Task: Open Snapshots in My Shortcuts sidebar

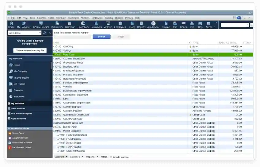Action: pos(17,96)
